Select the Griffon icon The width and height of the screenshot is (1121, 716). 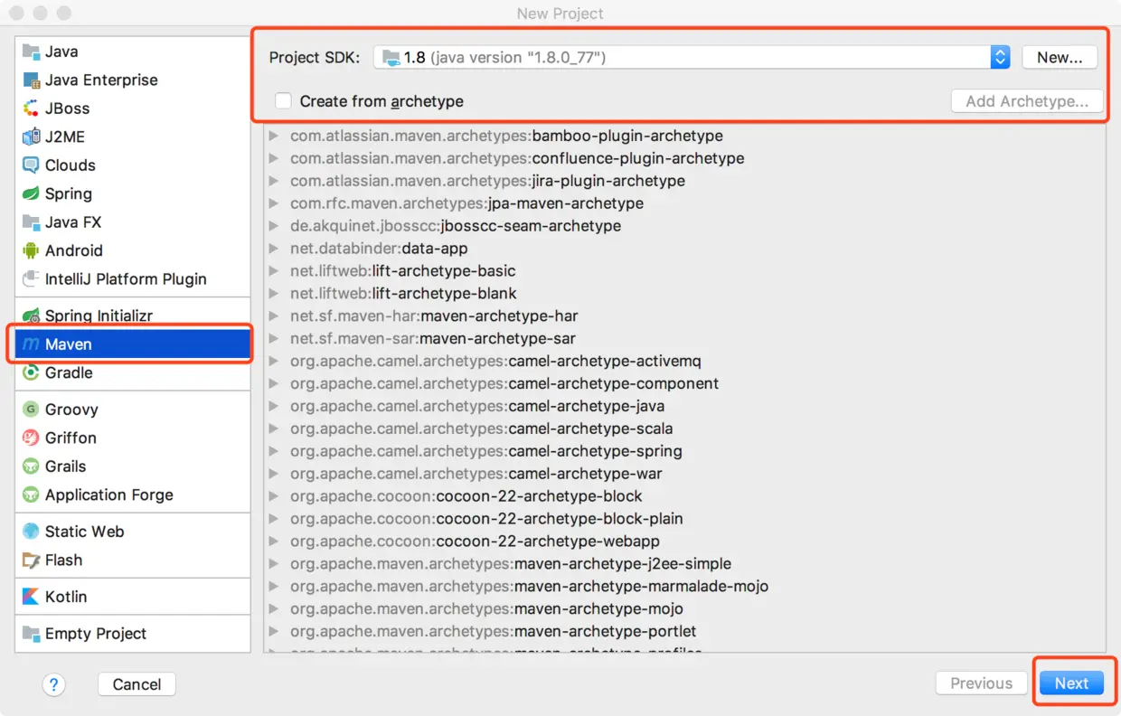[x=31, y=438]
